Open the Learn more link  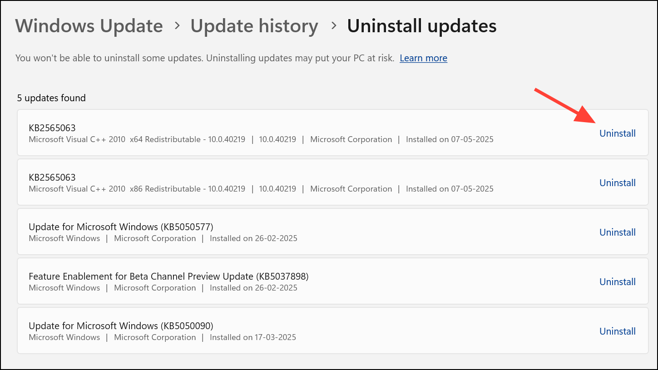(423, 58)
